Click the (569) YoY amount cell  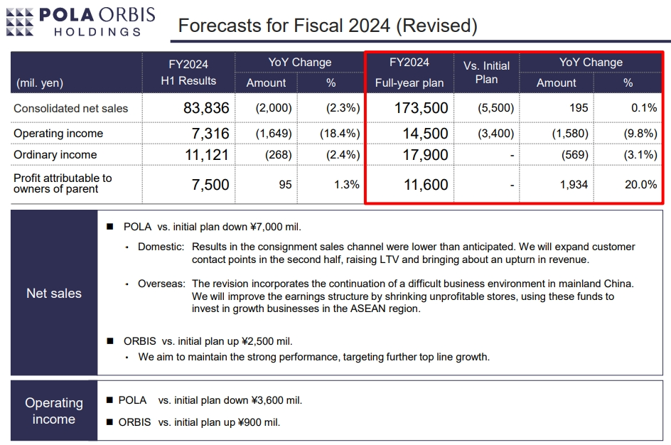[575, 155]
